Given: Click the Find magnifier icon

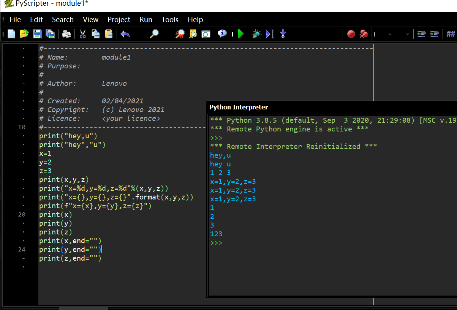Looking at the screenshot, I should [154, 34].
